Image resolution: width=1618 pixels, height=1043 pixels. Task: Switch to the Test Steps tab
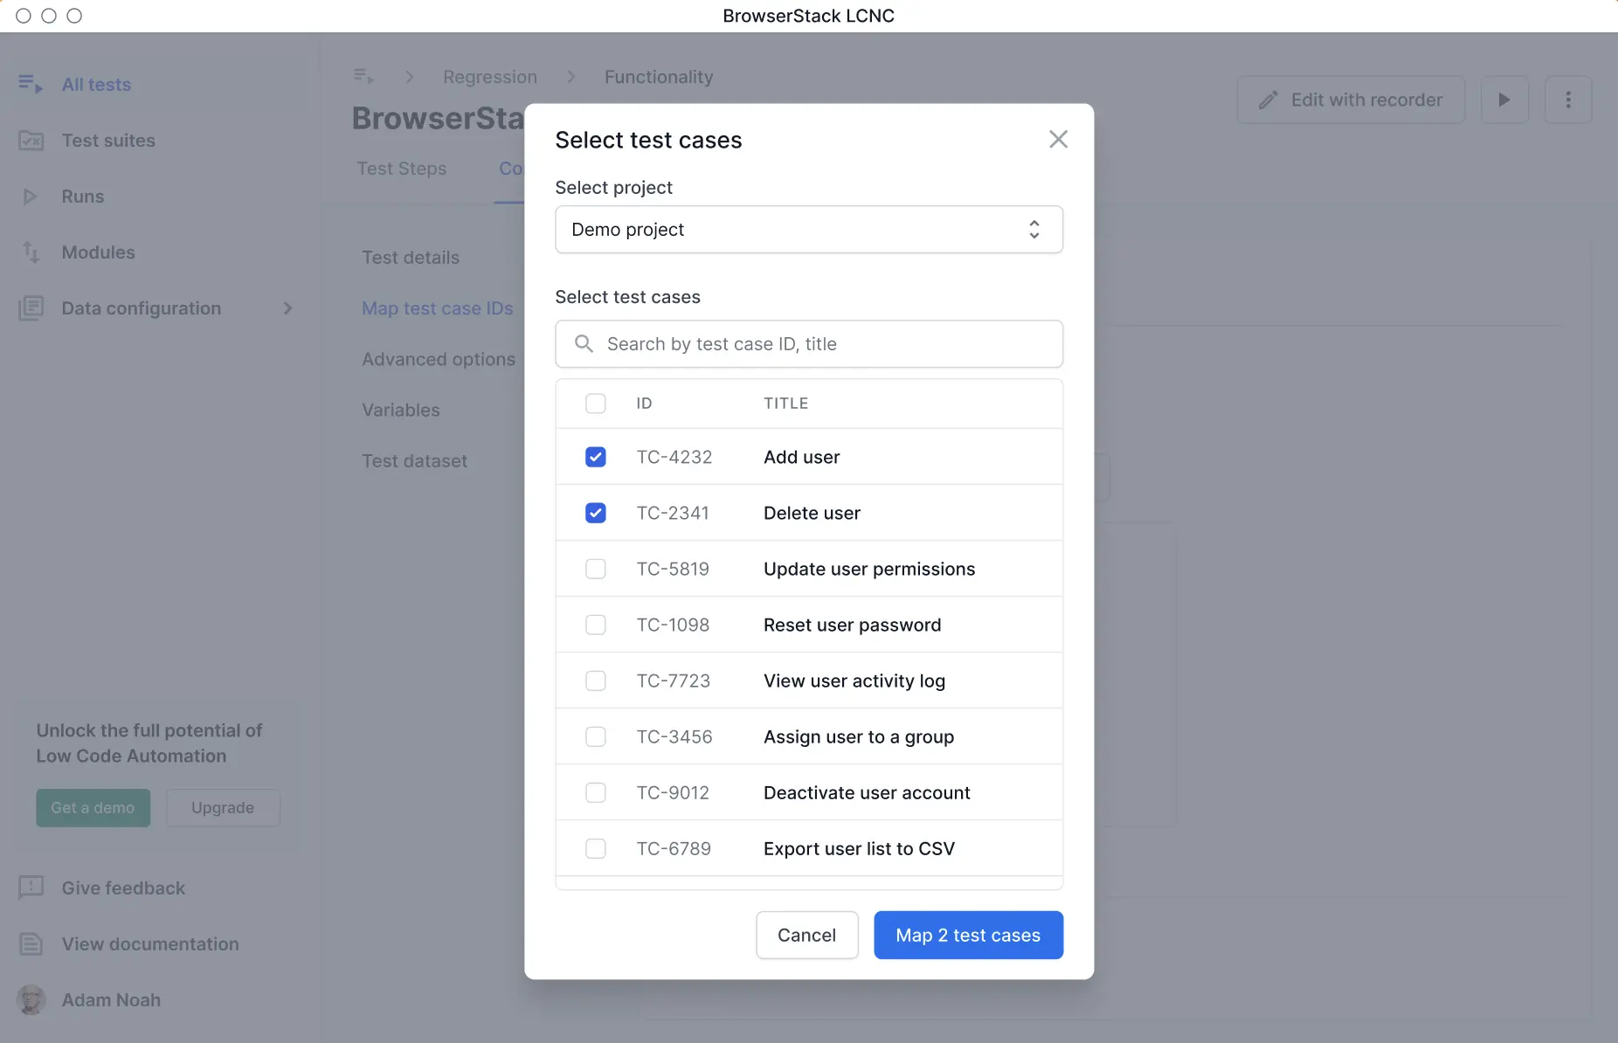click(401, 169)
